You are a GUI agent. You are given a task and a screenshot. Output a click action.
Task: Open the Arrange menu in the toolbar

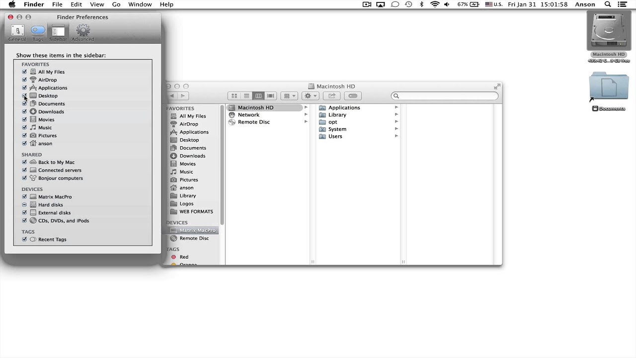pyautogui.click(x=289, y=95)
